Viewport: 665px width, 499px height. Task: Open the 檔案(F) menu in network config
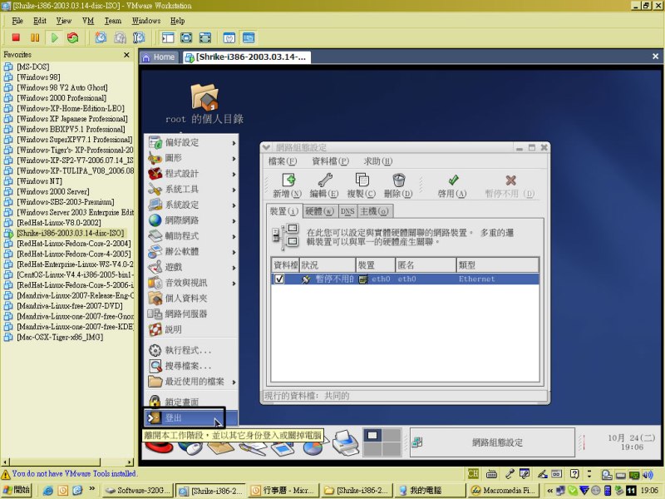point(283,161)
